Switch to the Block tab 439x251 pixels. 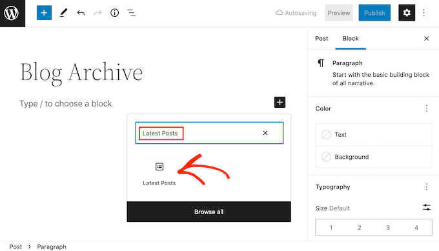[x=351, y=39]
